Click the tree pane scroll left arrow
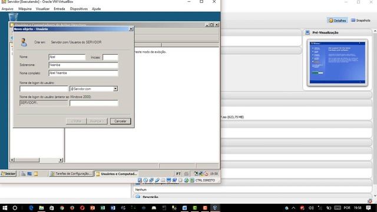The image size is (377, 212). click(12, 160)
